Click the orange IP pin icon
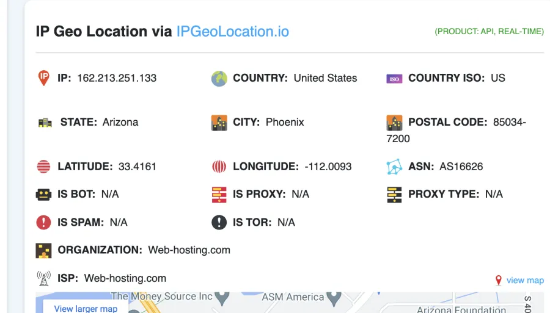550x313 pixels. tap(44, 77)
